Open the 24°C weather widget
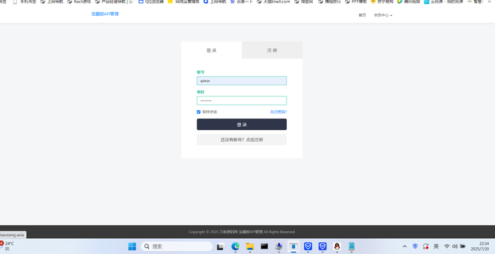Viewport: 495px width, 254px height. [x=7, y=246]
